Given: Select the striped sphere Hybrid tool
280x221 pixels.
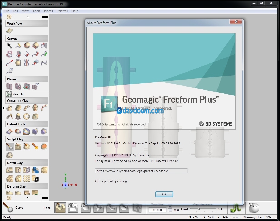Looking at the screenshot, I should [27, 132].
